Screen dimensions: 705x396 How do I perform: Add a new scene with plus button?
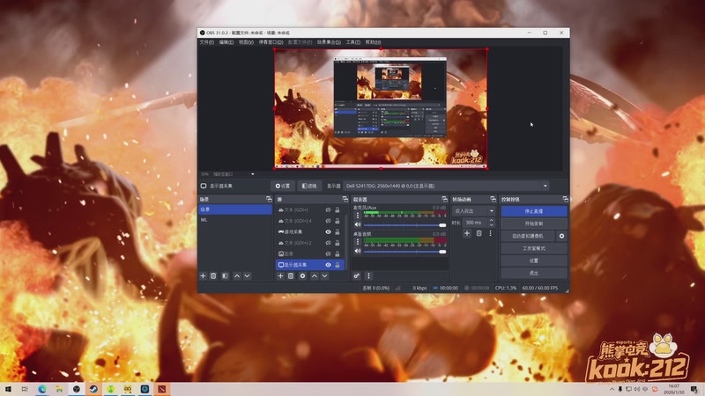tap(203, 275)
